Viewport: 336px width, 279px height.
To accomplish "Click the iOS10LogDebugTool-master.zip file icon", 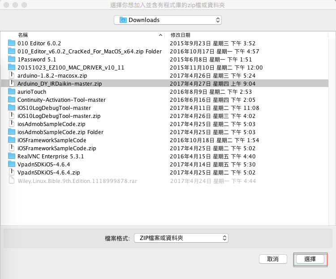I will tap(12, 116).
